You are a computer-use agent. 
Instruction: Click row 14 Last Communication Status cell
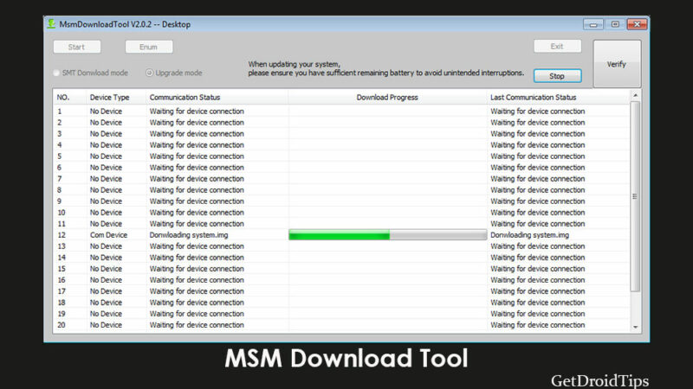click(537, 258)
